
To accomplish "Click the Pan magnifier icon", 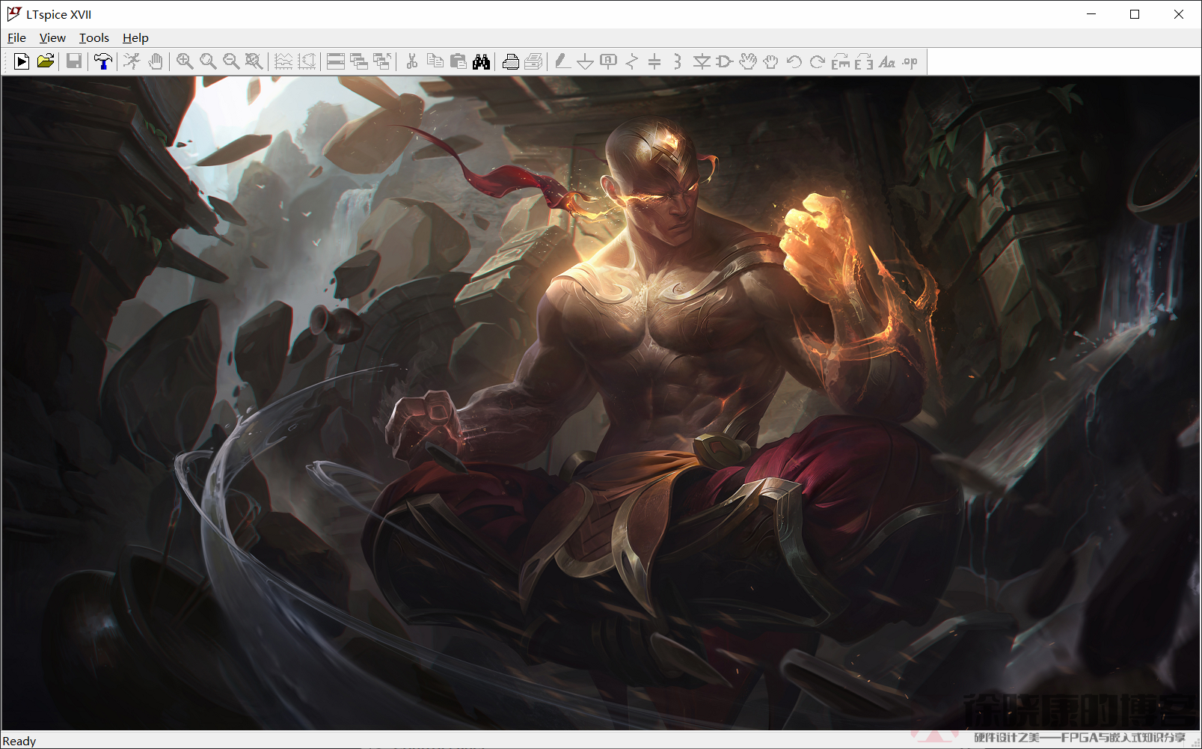I will [208, 61].
